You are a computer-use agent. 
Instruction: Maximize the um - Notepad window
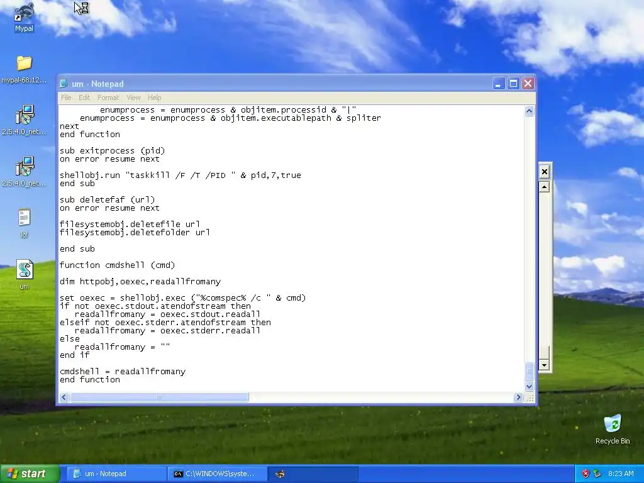pos(513,84)
